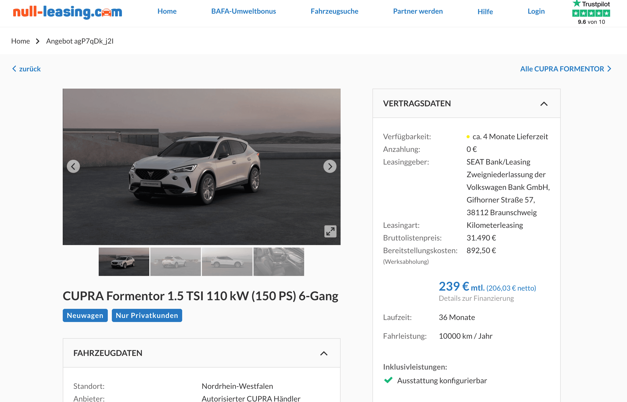The width and height of the screenshot is (627, 402).
Task: Select the first front-view thumbnail
Action: 124,262
